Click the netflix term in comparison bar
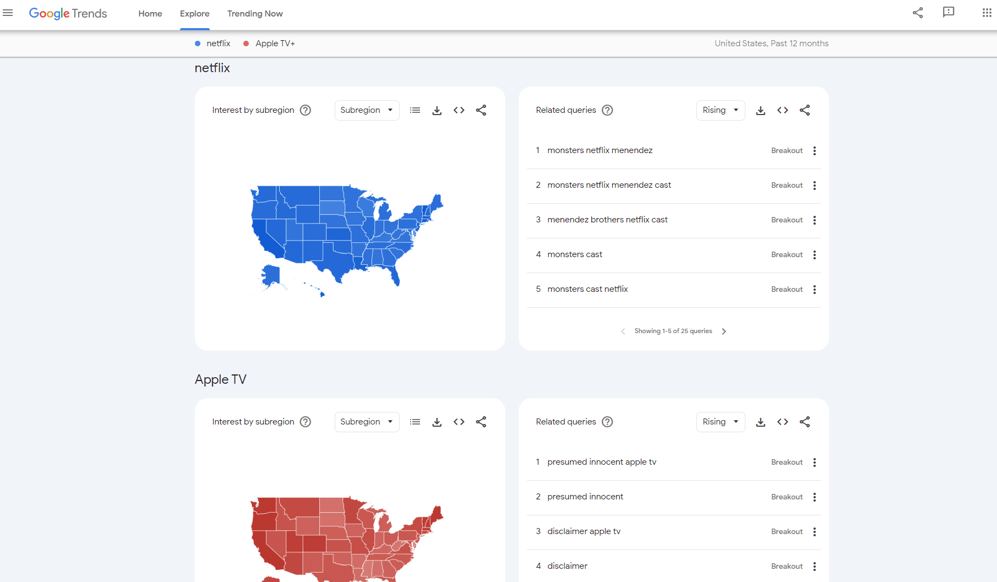 point(219,43)
